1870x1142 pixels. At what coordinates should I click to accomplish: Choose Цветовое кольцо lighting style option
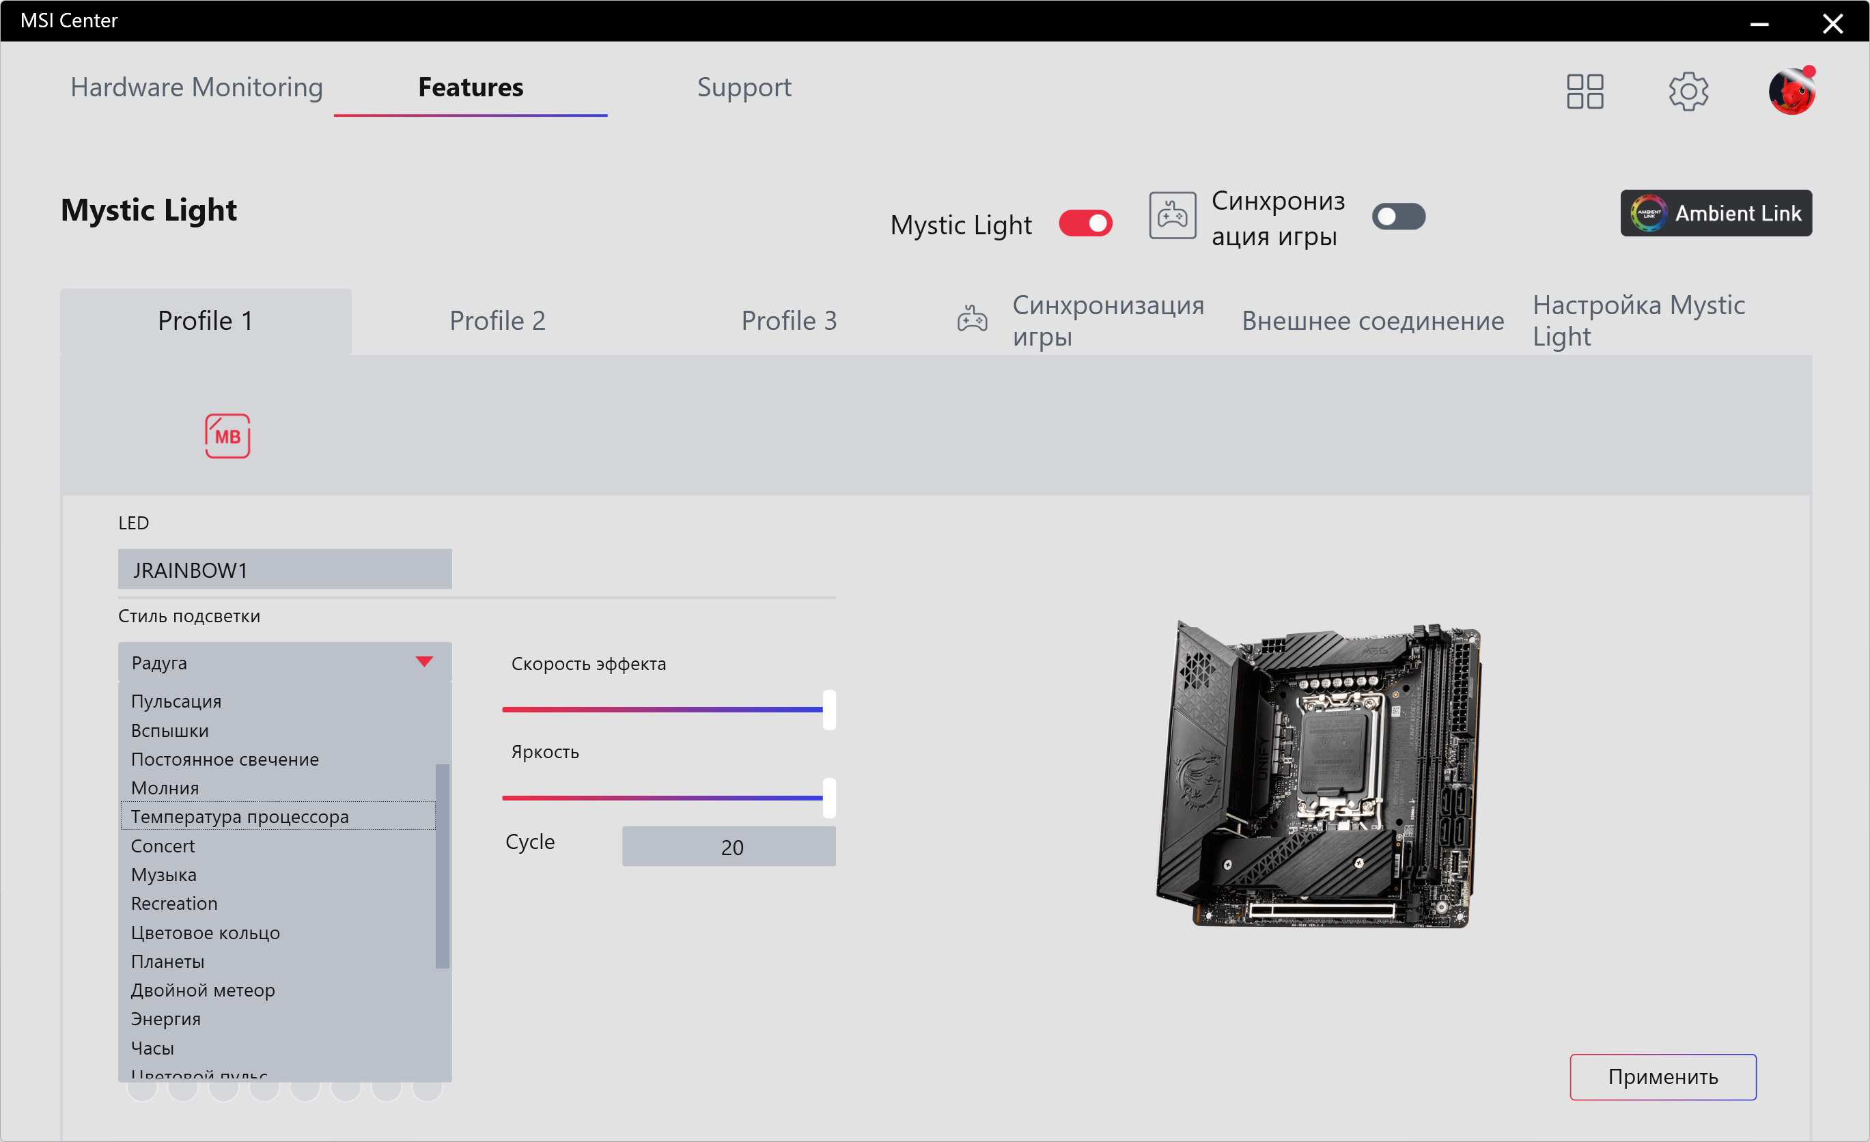pyautogui.click(x=205, y=932)
